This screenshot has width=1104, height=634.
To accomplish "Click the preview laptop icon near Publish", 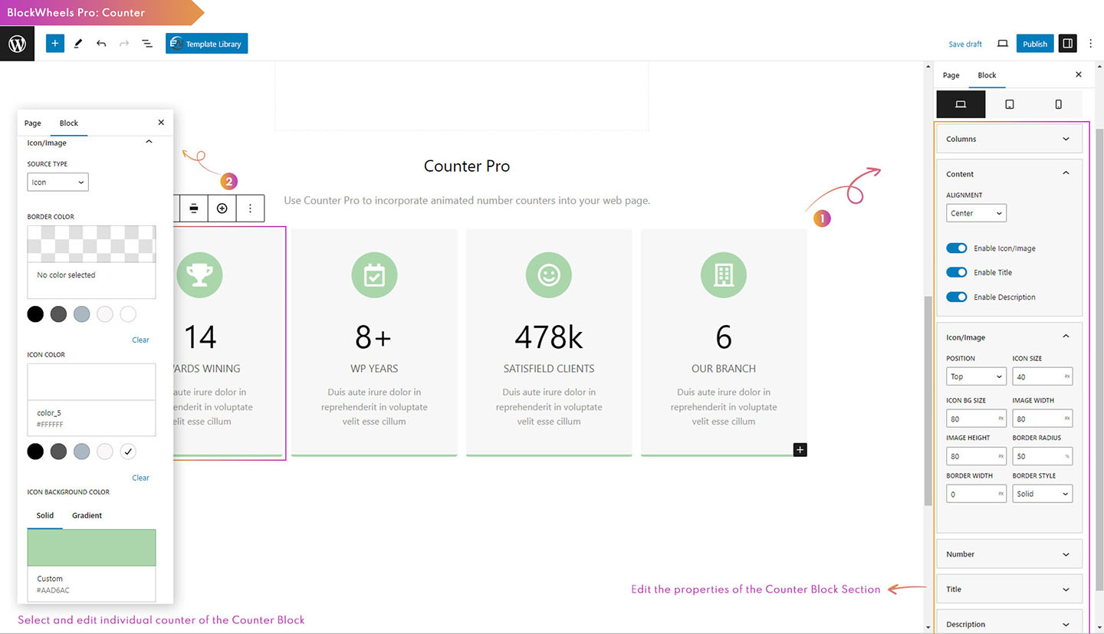I will (x=1002, y=44).
